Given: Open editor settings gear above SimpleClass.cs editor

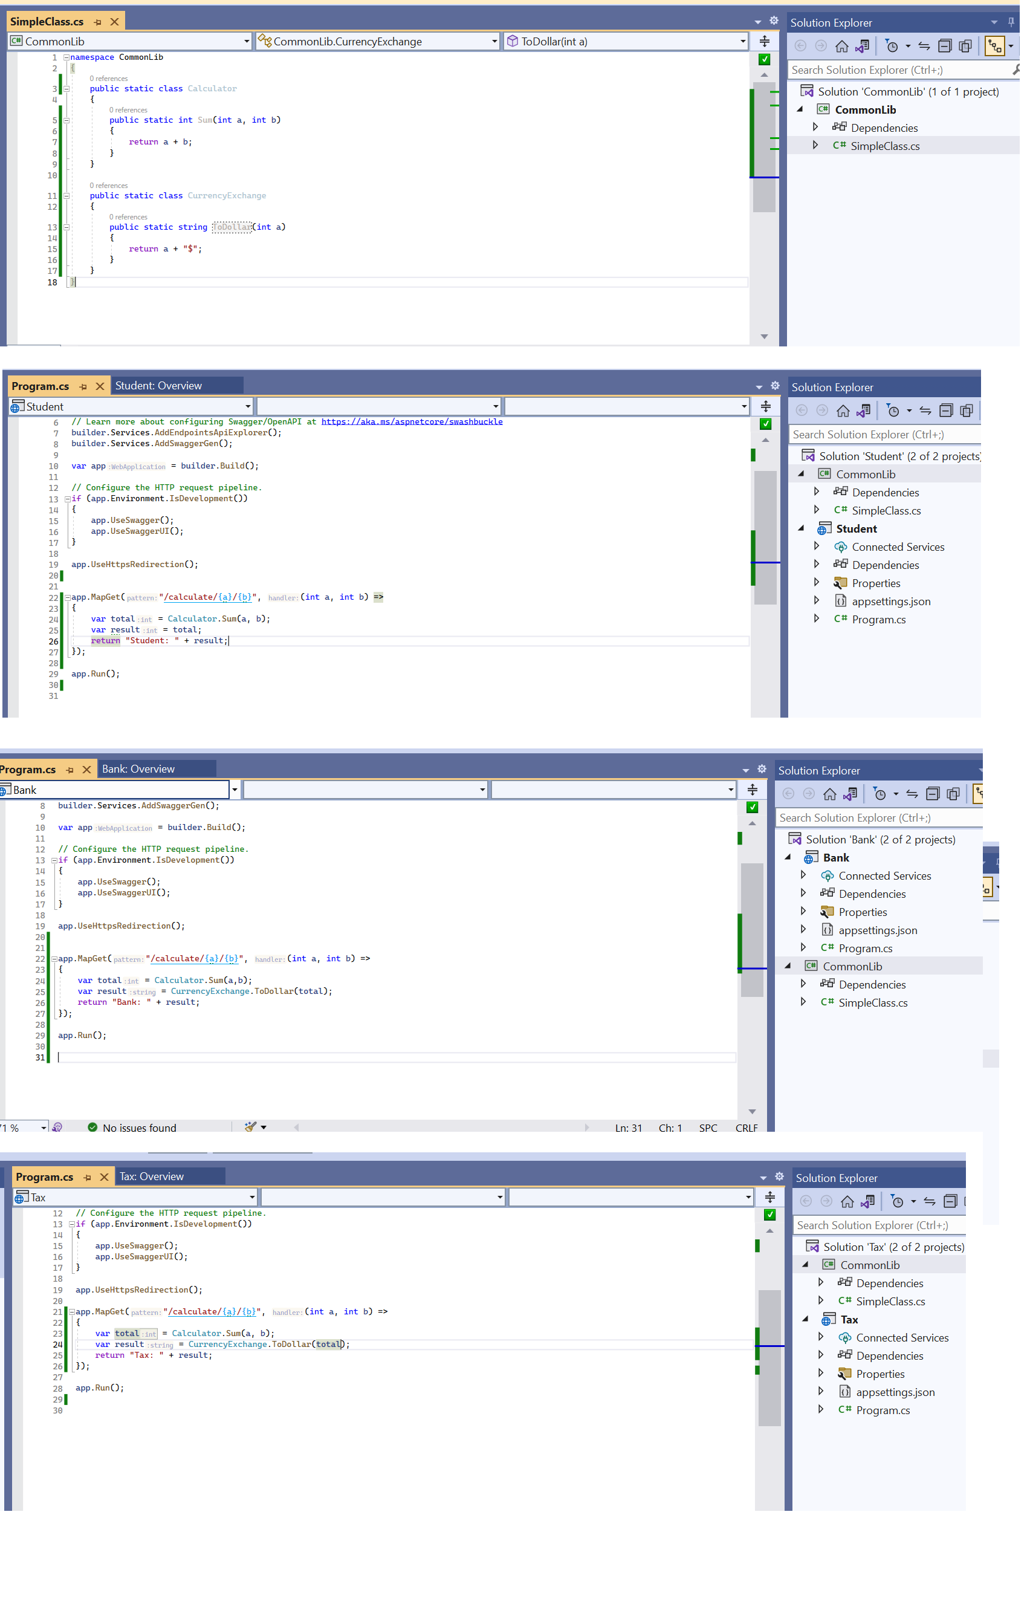Looking at the screenshot, I should click(x=774, y=21).
